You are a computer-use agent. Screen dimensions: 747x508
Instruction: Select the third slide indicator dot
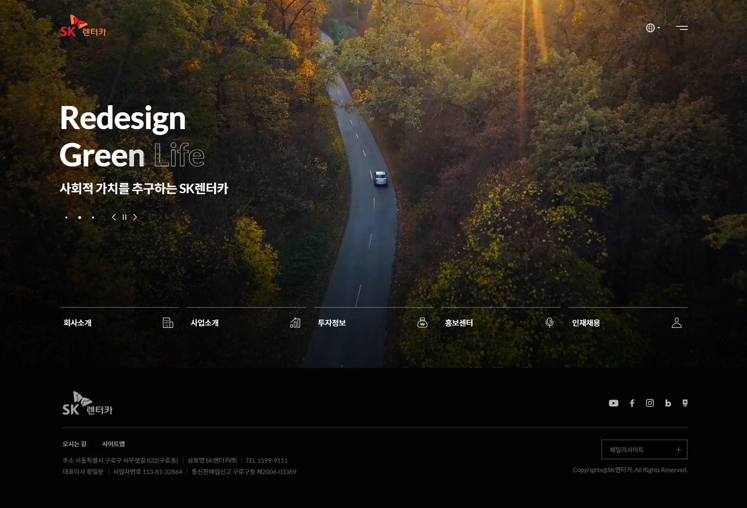click(93, 217)
